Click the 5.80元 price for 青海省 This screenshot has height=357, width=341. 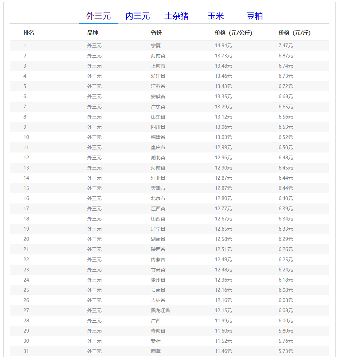tap(286, 331)
